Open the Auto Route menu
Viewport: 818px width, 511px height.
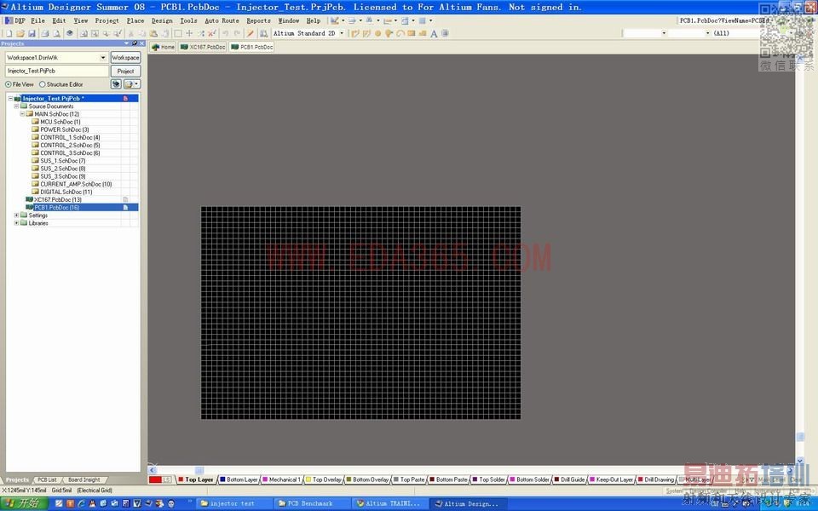[x=222, y=20]
